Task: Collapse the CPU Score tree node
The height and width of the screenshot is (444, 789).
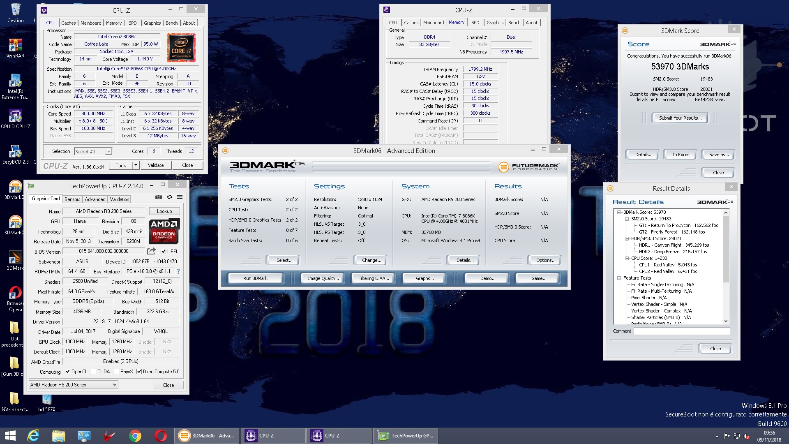Action: (x=627, y=259)
